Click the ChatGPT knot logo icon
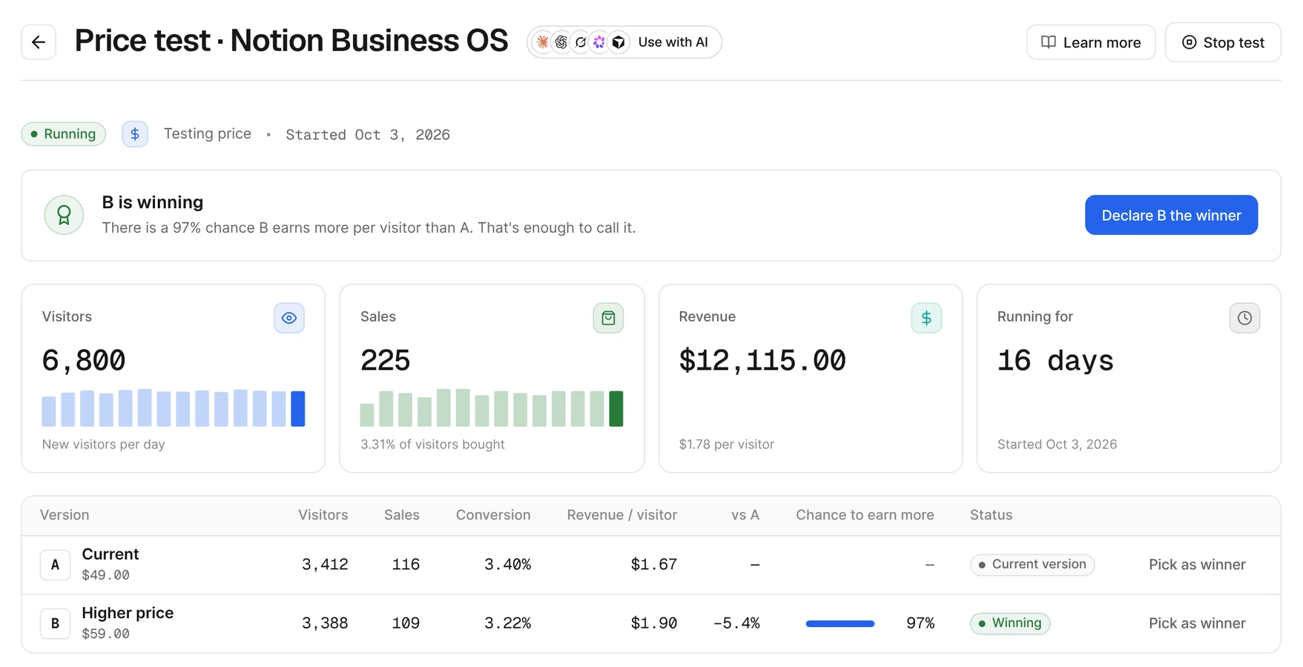The height and width of the screenshot is (667, 1303). (x=561, y=42)
